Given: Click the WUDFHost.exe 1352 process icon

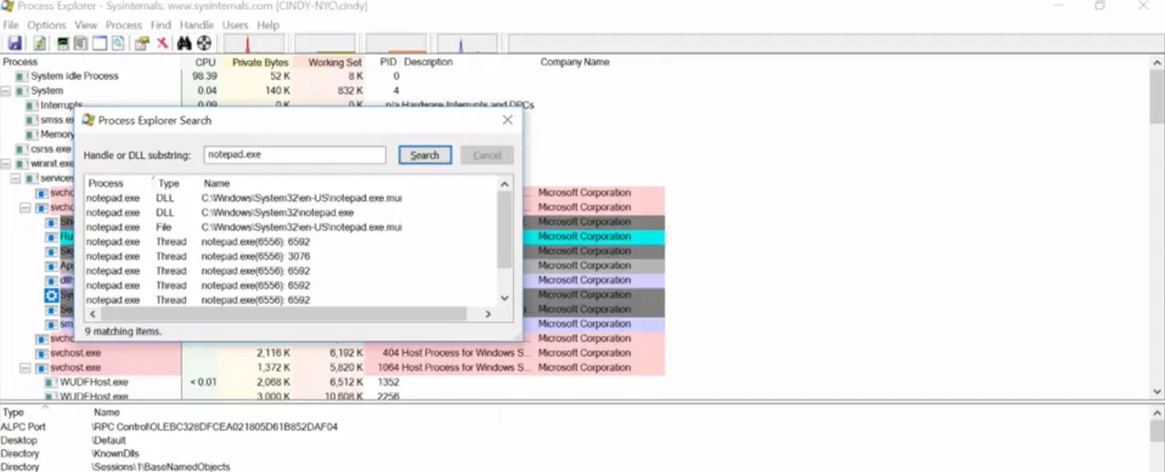Looking at the screenshot, I should pos(52,382).
